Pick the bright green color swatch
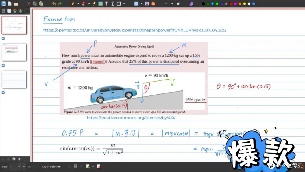Viewport: 305px width, 172px height. tap(217, 3)
